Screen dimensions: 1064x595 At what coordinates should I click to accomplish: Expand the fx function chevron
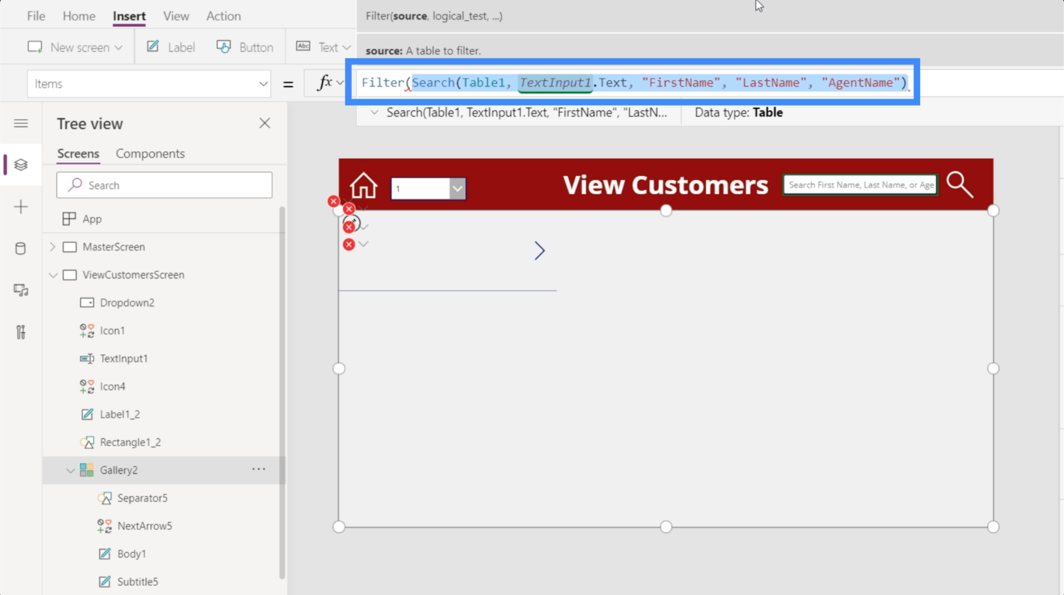pos(340,83)
